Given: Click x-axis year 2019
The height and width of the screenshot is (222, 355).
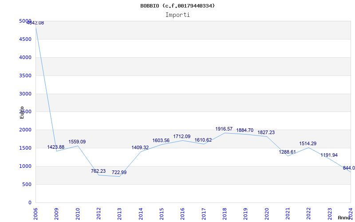Looking at the screenshot, I should pyautogui.click(x=246, y=214).
